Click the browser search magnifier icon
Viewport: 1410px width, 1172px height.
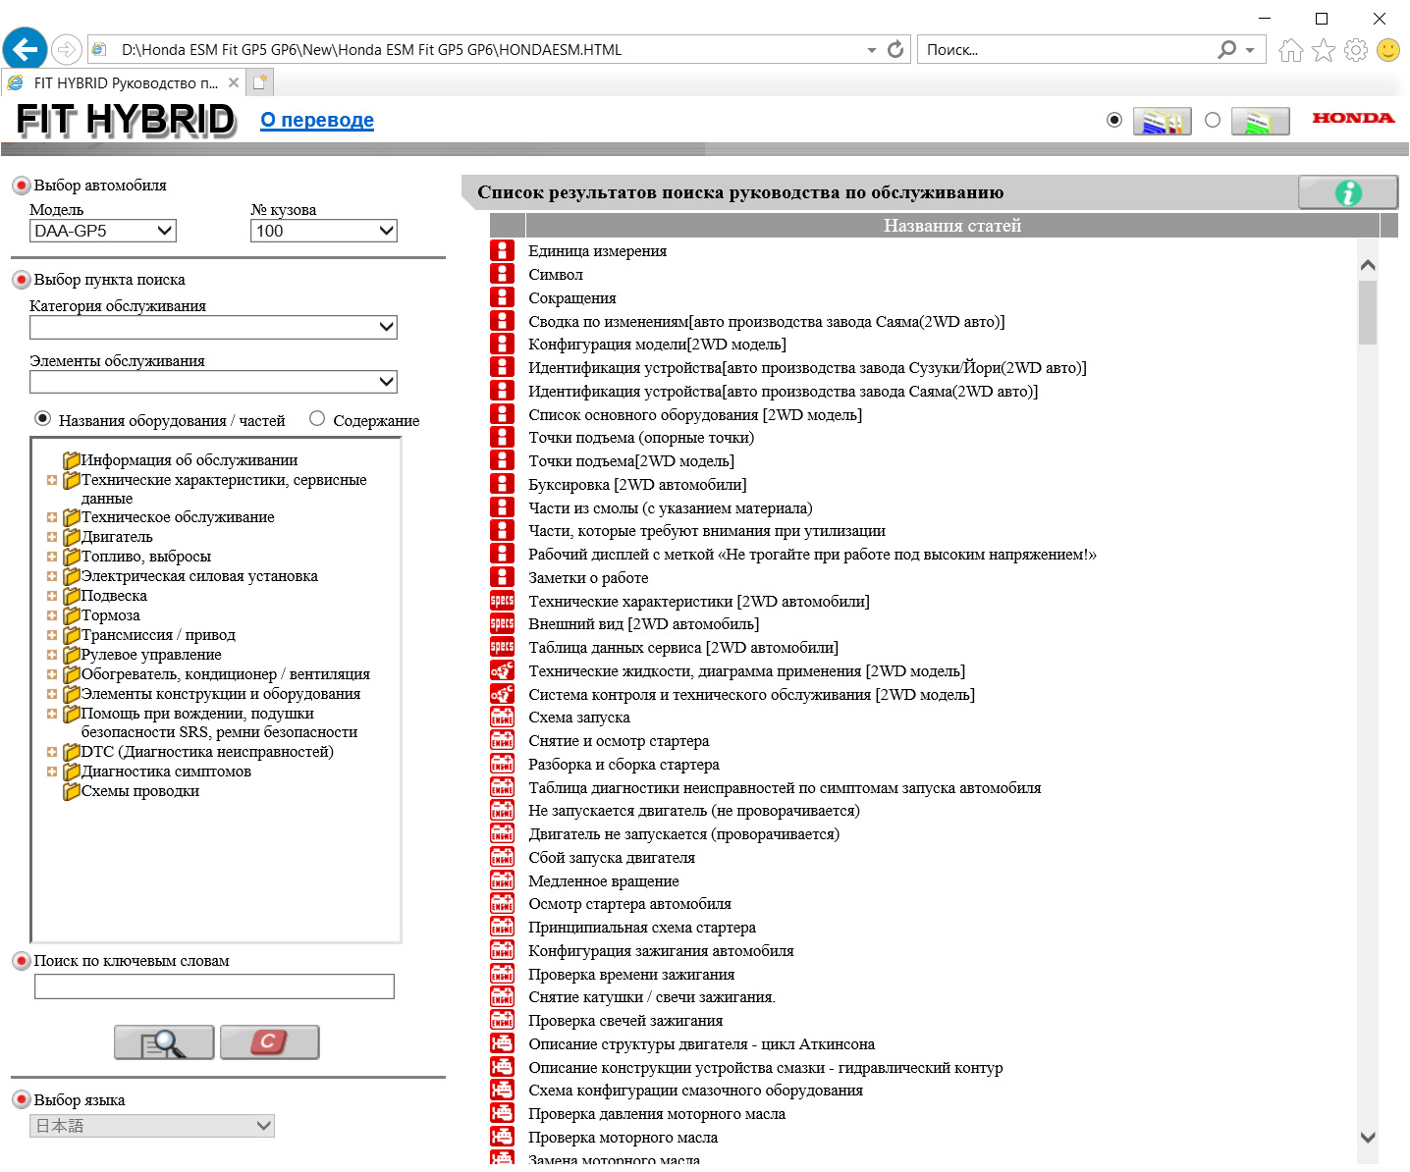pos(1227,49)
